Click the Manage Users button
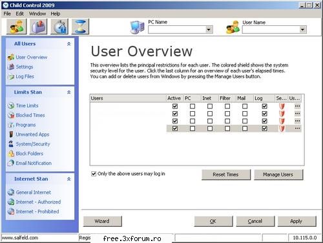 click(x=278, y=174)
